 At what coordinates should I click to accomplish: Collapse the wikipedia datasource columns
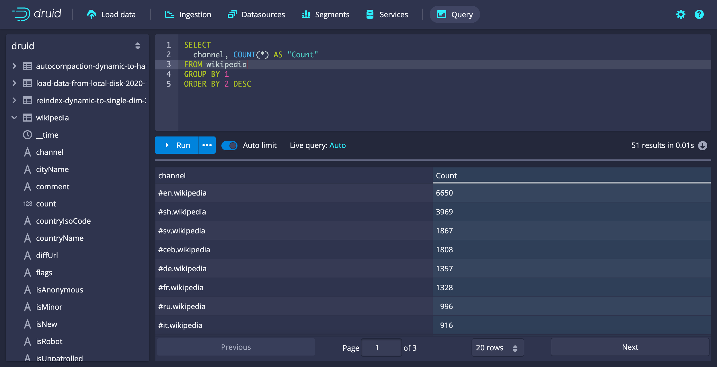click(14, 118)
